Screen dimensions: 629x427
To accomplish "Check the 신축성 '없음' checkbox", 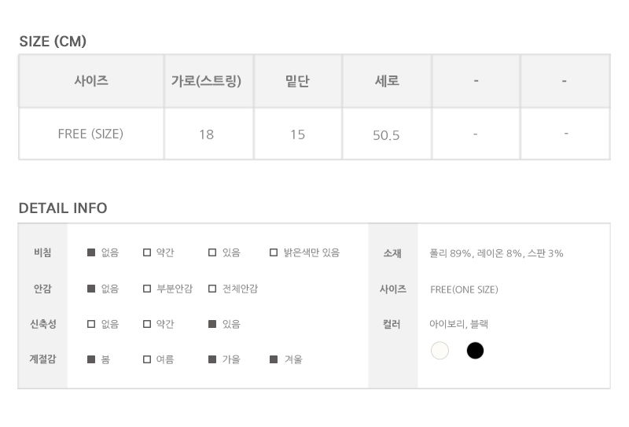I will pos(91,324).
